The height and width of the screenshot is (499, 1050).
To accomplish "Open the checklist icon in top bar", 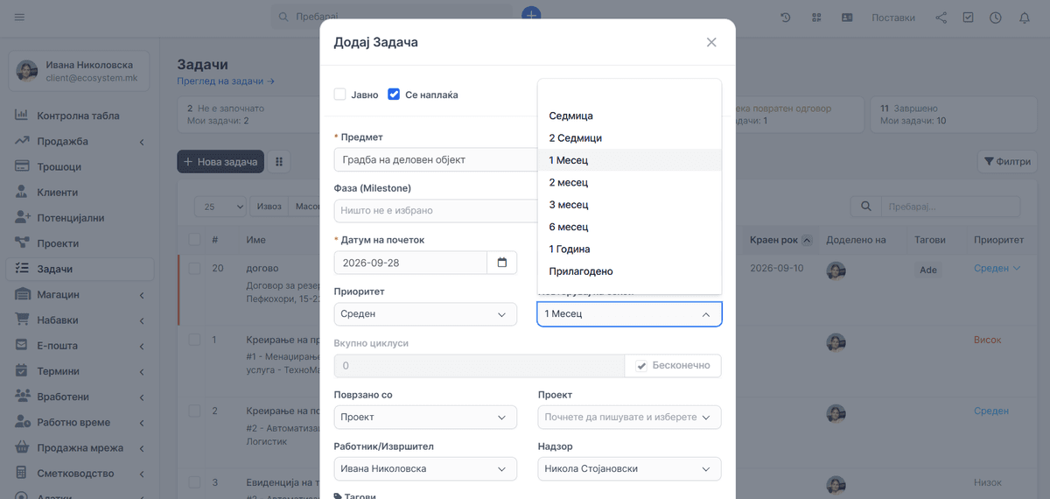I will click(x=968, y=18).
